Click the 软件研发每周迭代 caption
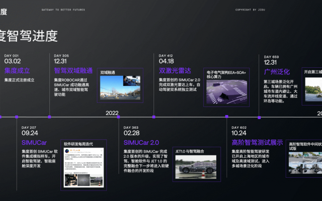The height and width of the screenshot is (201, 322). click(x=78, y=144)
